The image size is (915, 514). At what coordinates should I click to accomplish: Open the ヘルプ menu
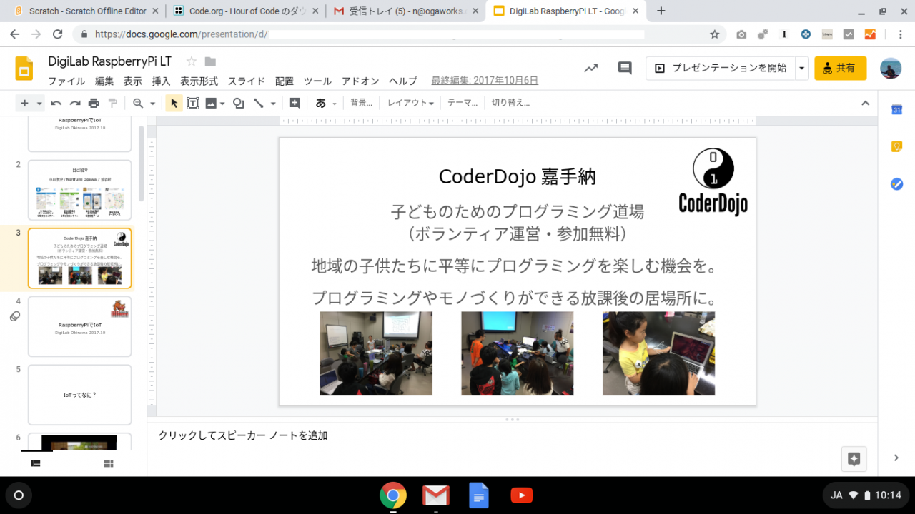403,81
